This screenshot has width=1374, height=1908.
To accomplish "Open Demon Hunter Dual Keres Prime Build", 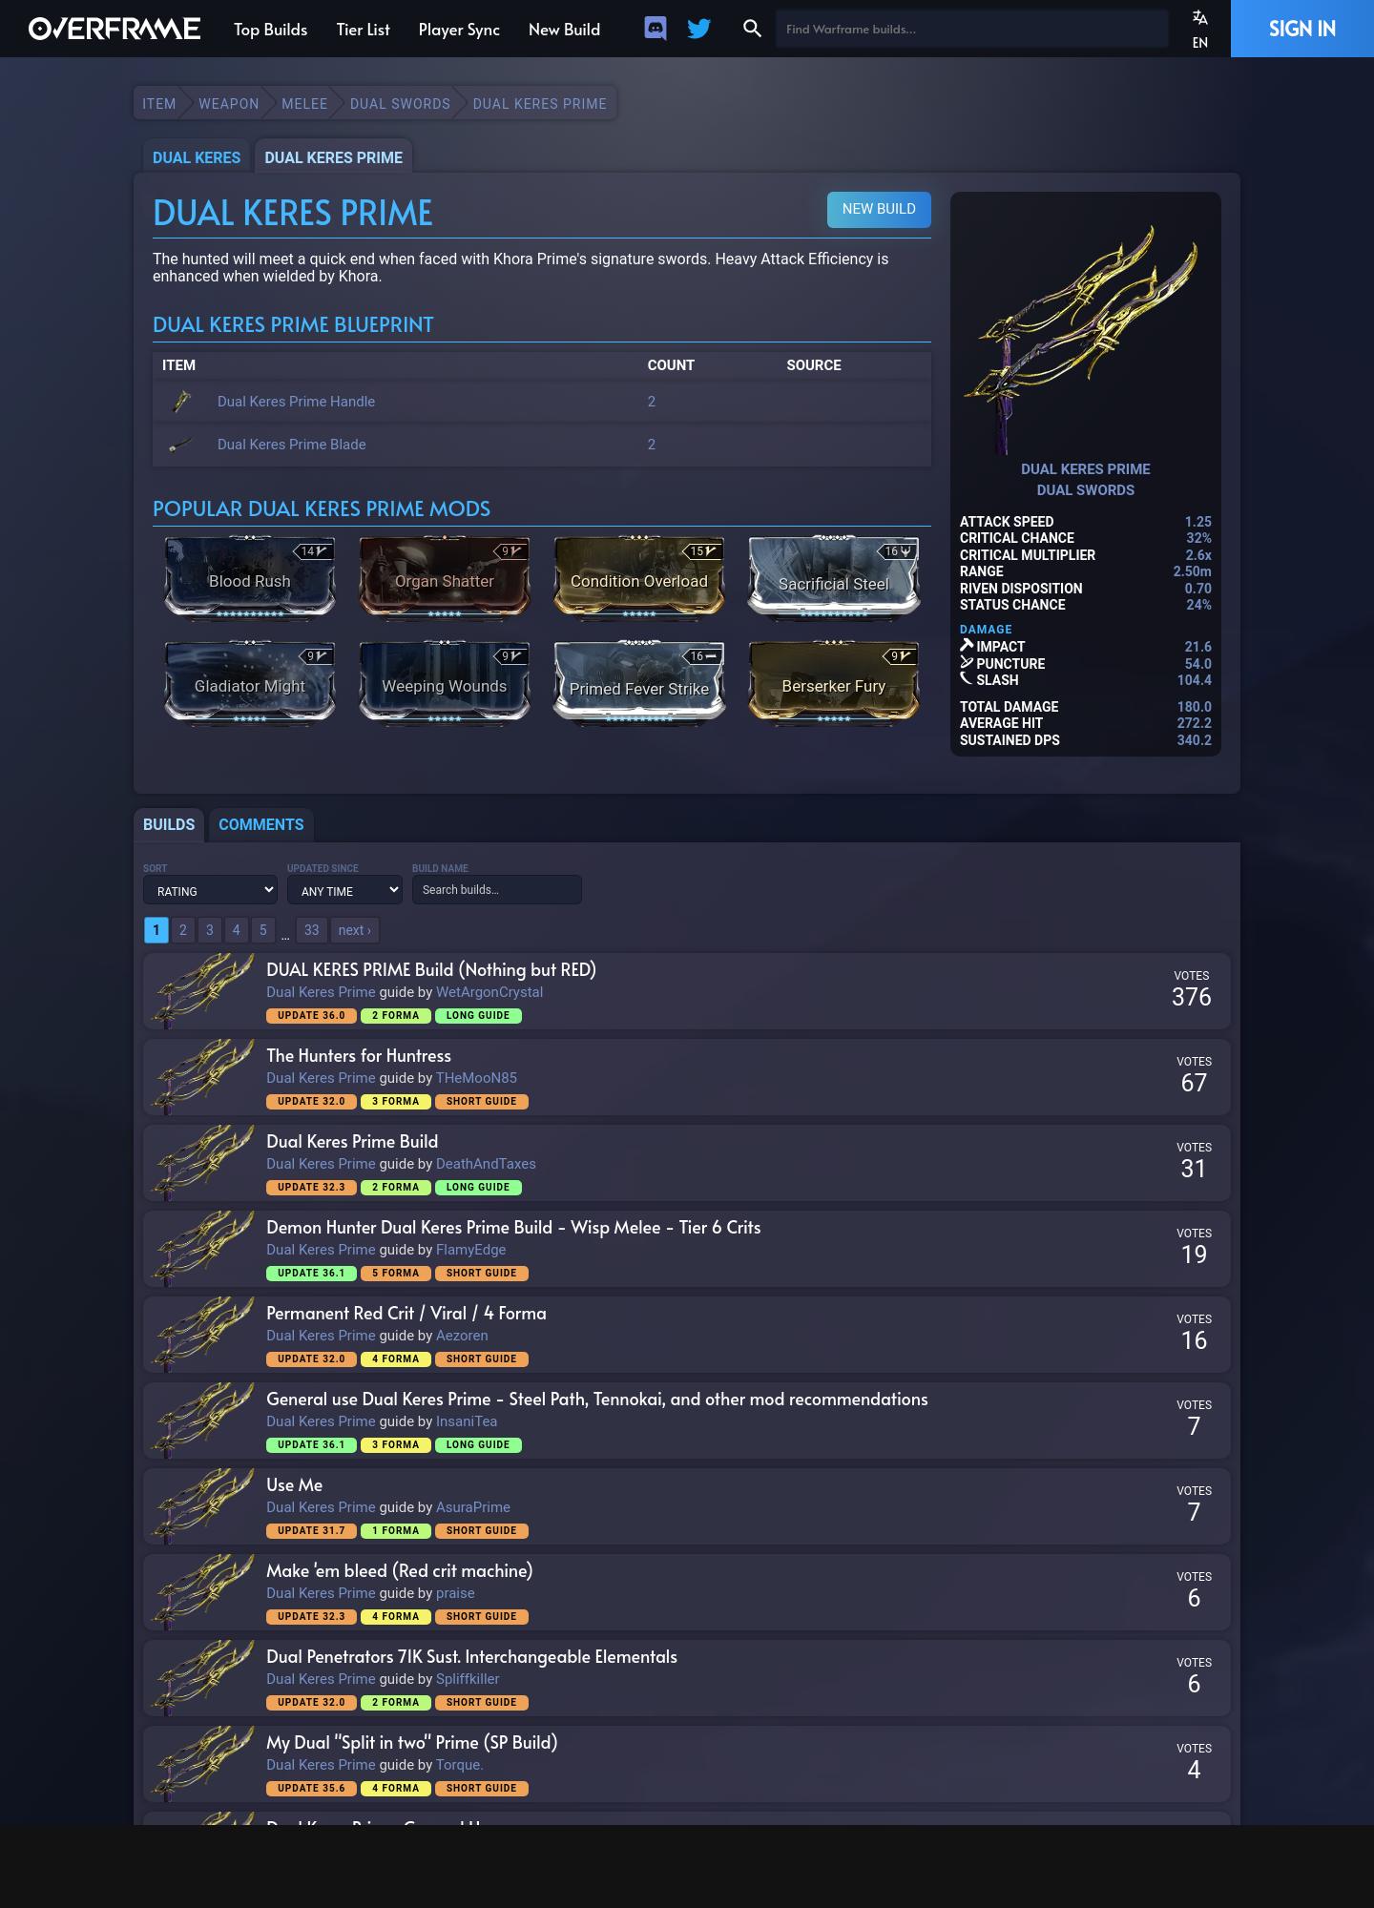I will coord(513,1227).
